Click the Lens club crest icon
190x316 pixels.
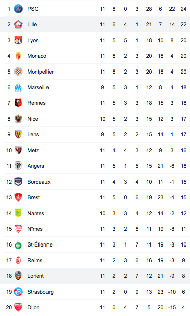tap(18, 134)
